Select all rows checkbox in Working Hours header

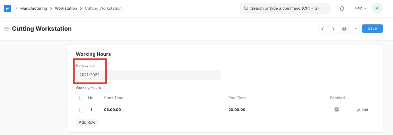pyautogui.click(x=81, y=98)
